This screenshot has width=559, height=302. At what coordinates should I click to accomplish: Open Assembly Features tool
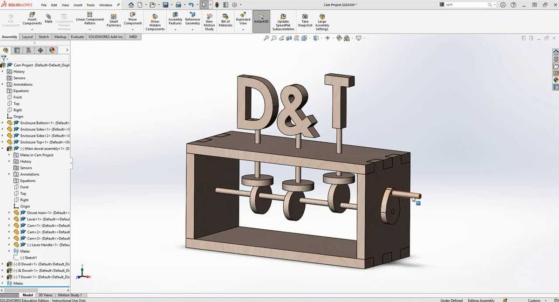175,19
